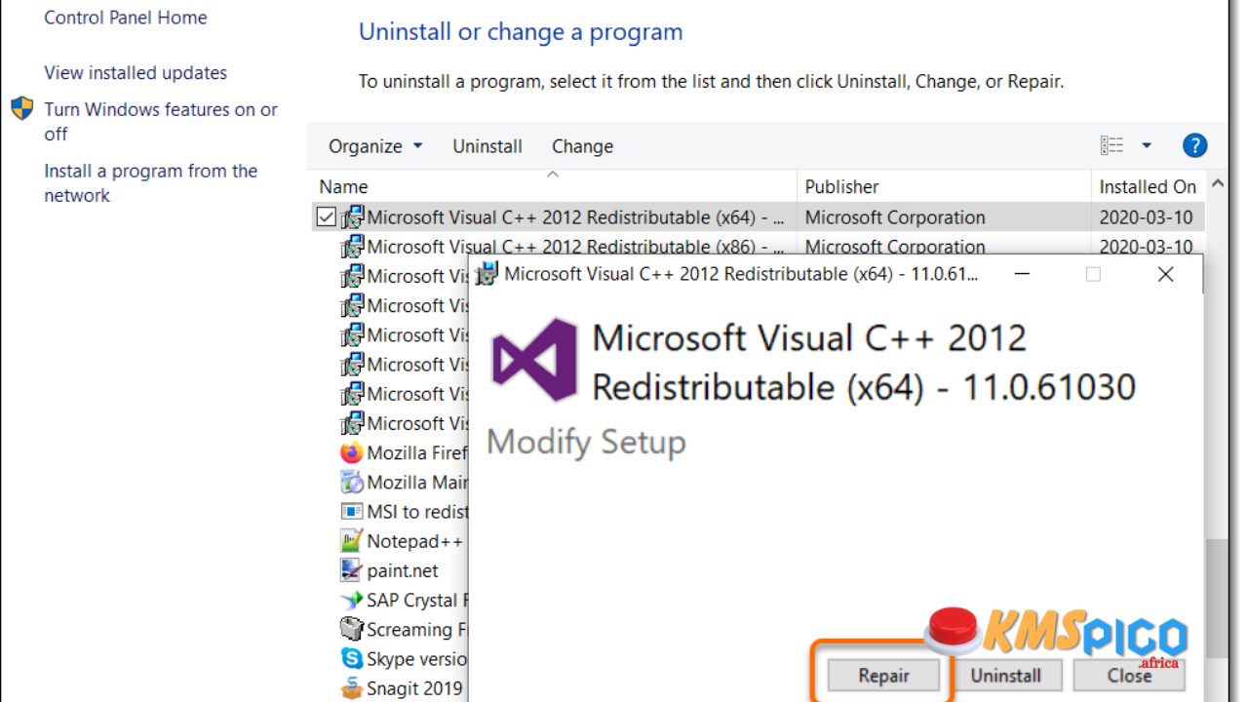The height and width of the screenshot is (702, 1248).
Task: Minimize the Modify Setup dialog
Action: tap(1022, 274)
